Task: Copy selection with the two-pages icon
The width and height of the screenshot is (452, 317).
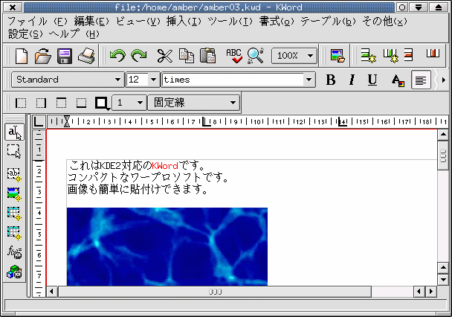Action: 187,56
